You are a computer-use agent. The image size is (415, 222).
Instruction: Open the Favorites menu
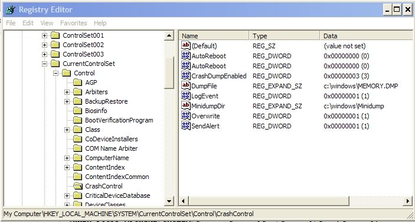(x=74, y=23)
